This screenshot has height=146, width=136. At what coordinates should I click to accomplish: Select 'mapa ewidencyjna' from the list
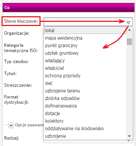tap(85, 38)
